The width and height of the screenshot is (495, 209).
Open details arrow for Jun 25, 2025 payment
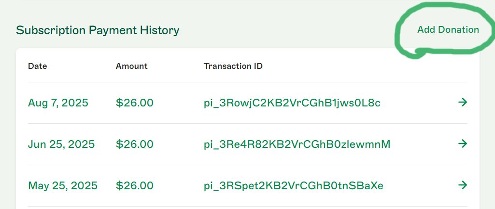click(462, 144)
